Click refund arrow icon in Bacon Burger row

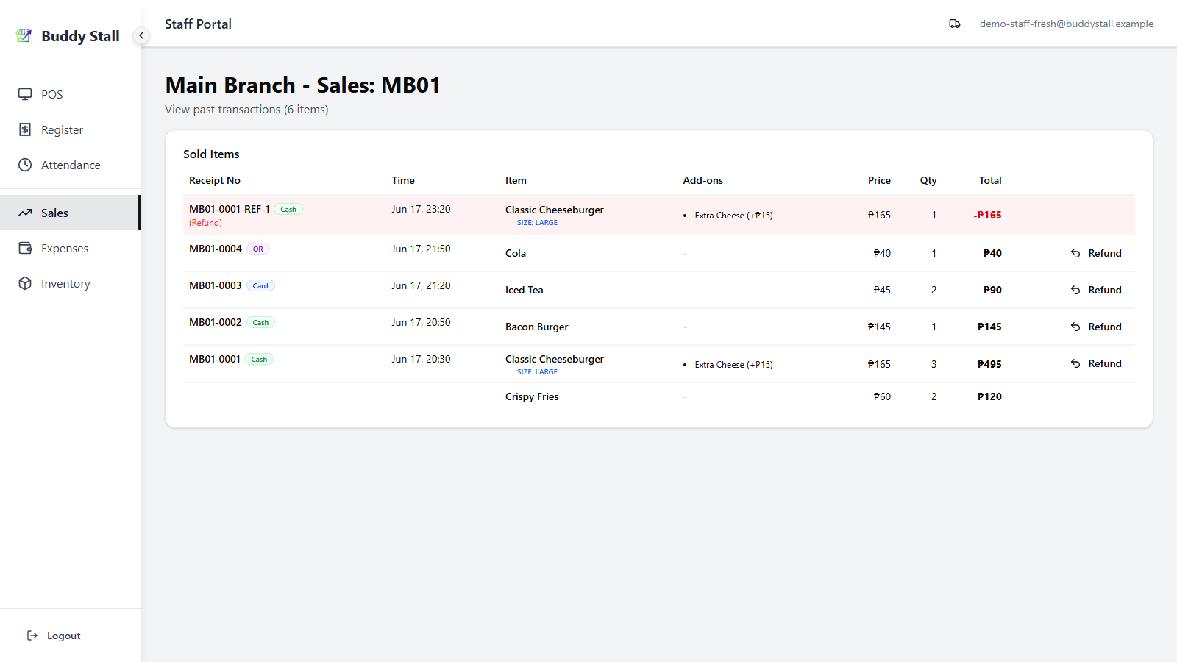click(x=1075, y=327)
